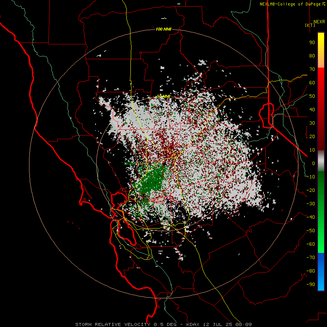Click the NEXR label above the color scale
The width and height of the screenshot is (327, 327).
(x=319, y=22)
